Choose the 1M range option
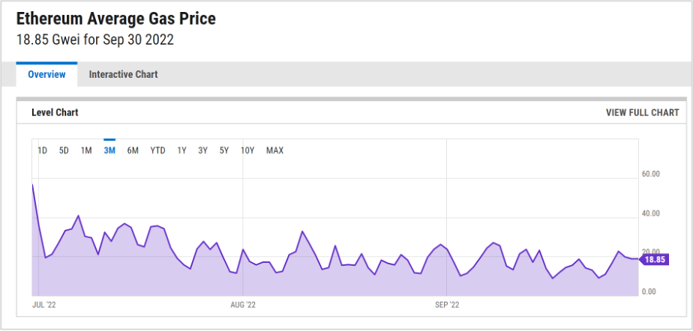Screen dimensions: 693x331 86,151
